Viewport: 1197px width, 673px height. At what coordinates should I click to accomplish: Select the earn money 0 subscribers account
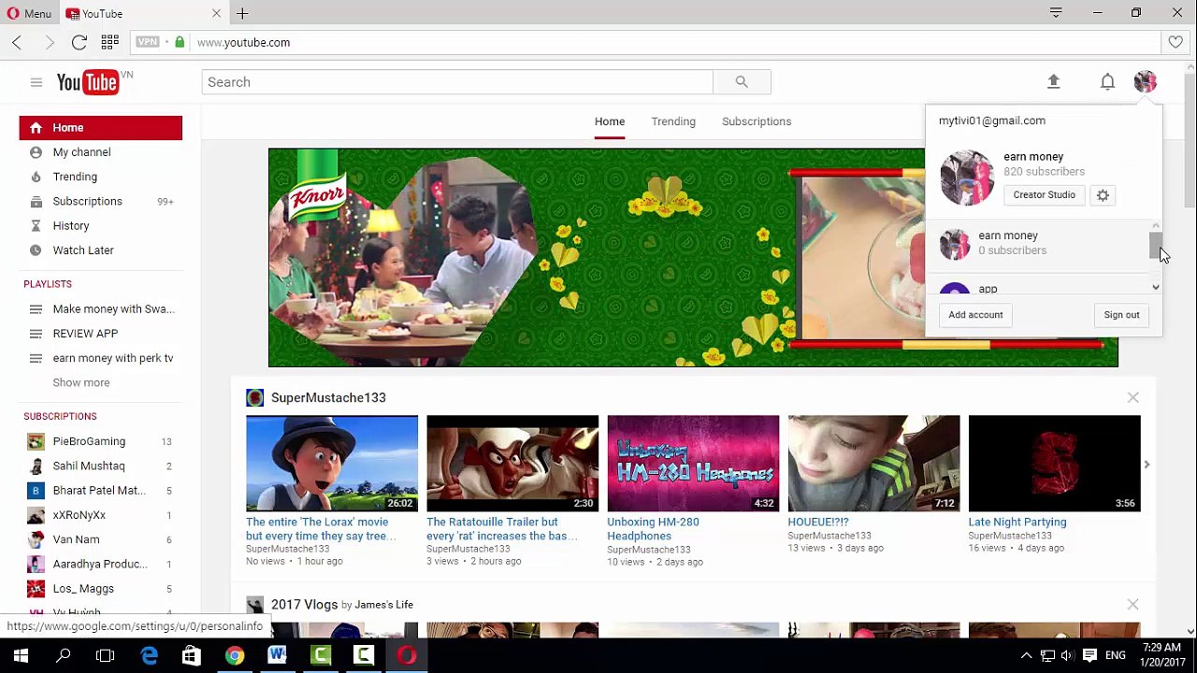click(x=1038, y=243)
